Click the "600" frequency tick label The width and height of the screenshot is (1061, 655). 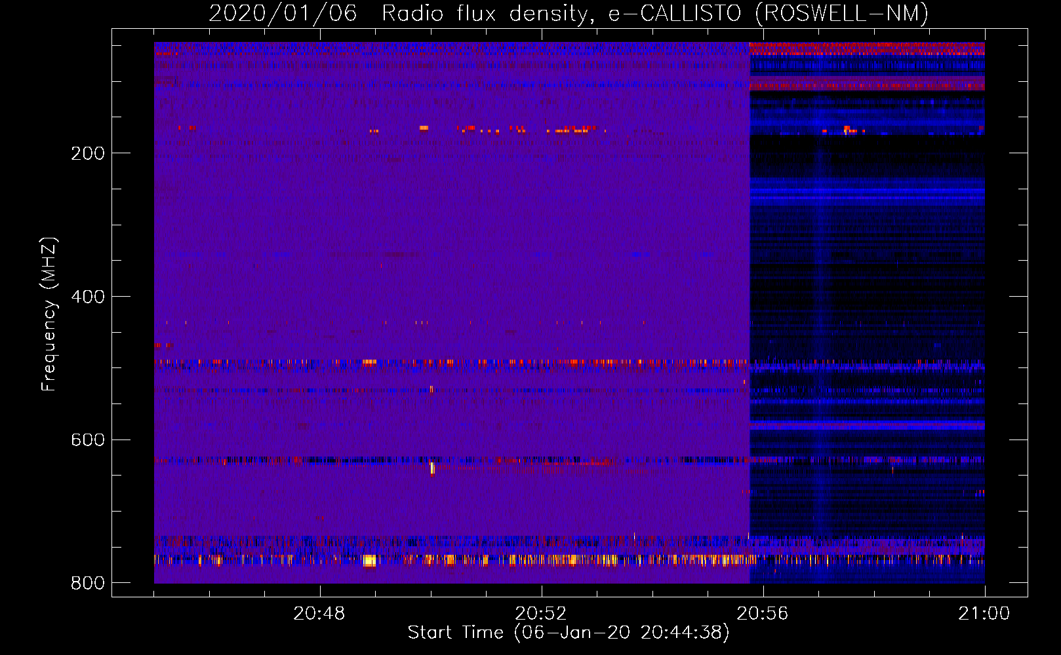pyautogui.click(x=88, y=440)
